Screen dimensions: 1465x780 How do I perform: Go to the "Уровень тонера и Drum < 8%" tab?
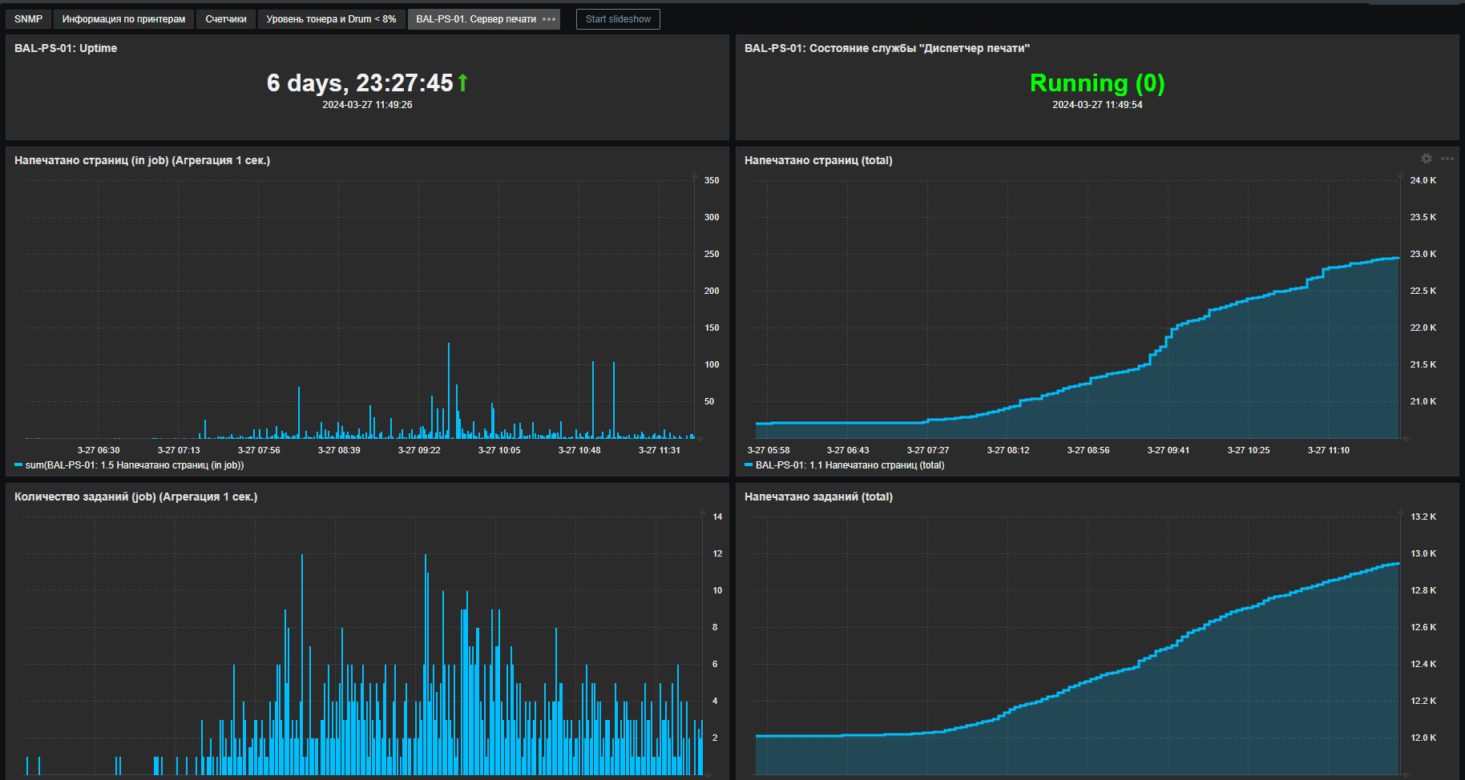[331, 19]
